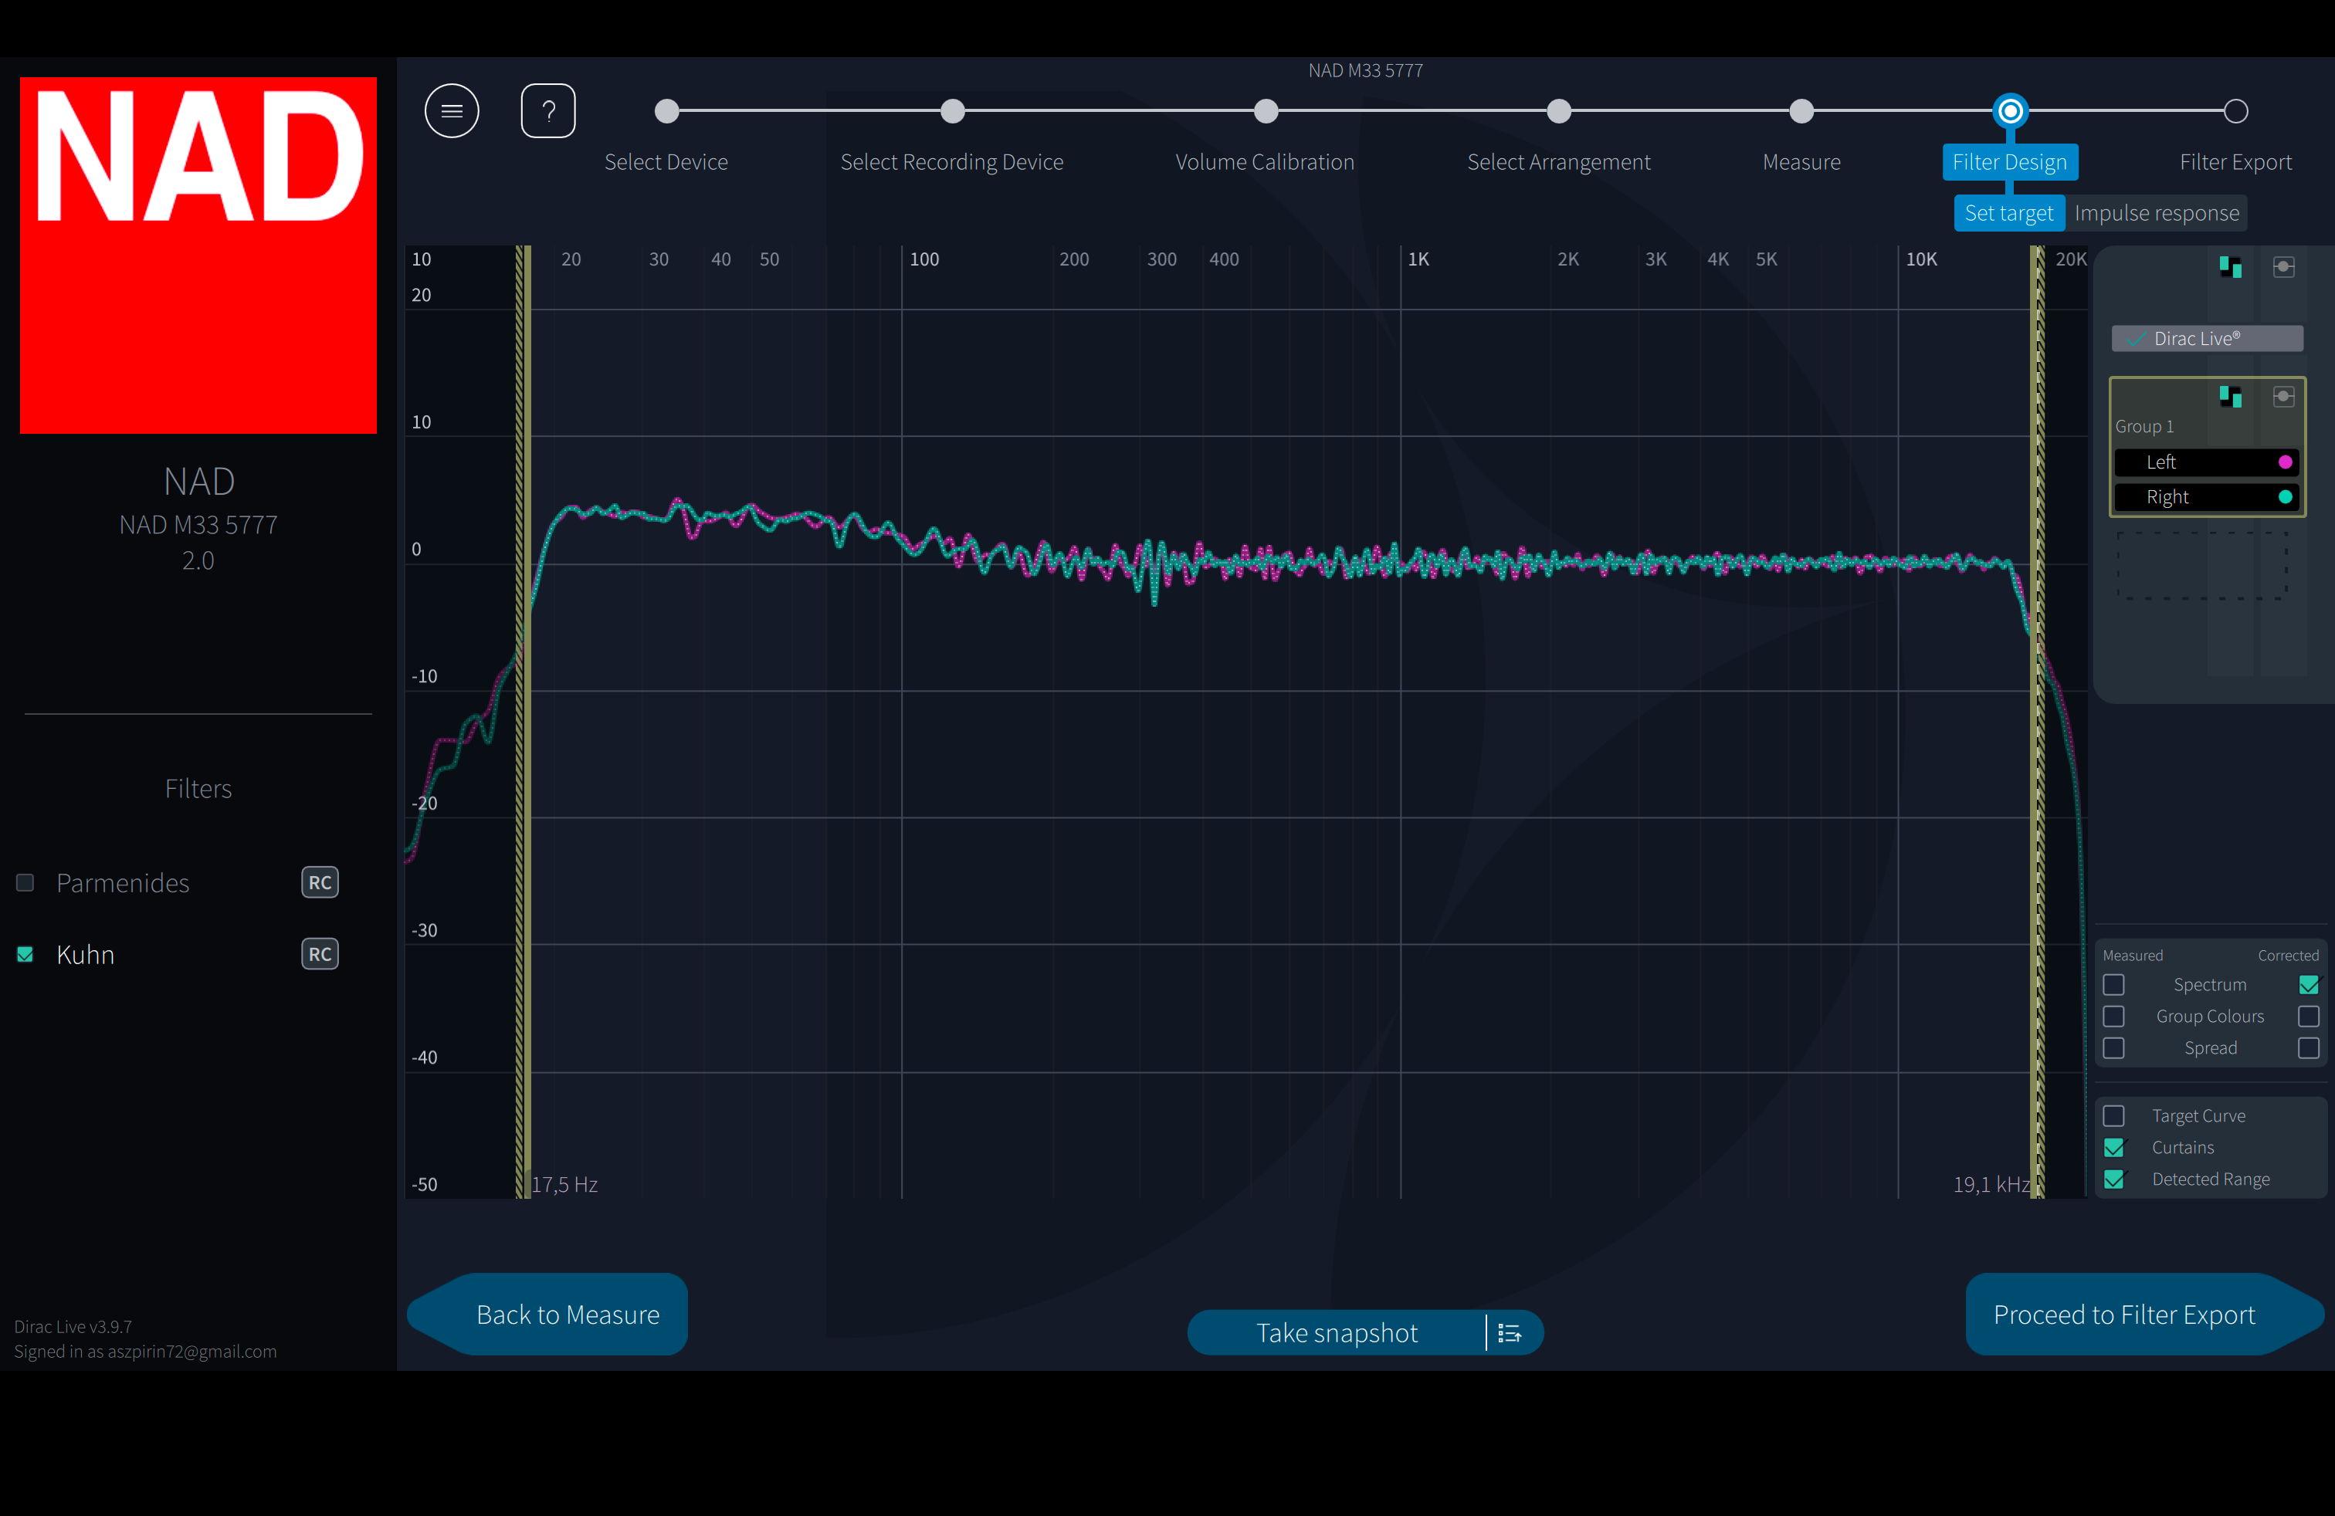The image size is (2335, 1516).
Task: Uncheck the corrected Spectrum checkbox
Action: pyautogui.click(x=2309, y=984)
